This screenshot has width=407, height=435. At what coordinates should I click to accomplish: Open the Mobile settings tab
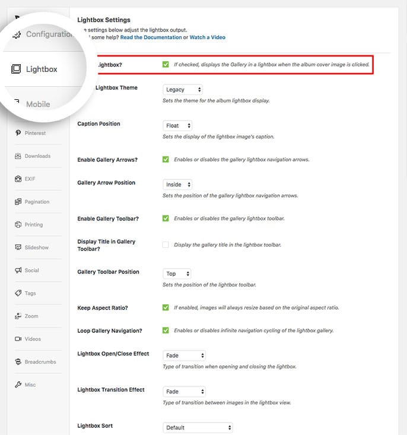[38, 104]
